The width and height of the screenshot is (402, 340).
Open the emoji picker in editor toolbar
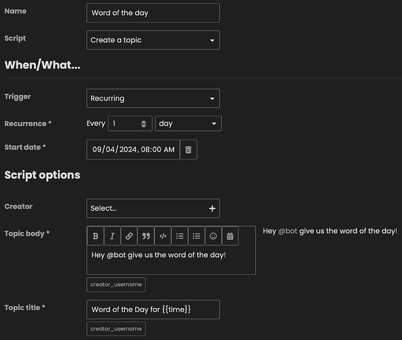point(213,236)
